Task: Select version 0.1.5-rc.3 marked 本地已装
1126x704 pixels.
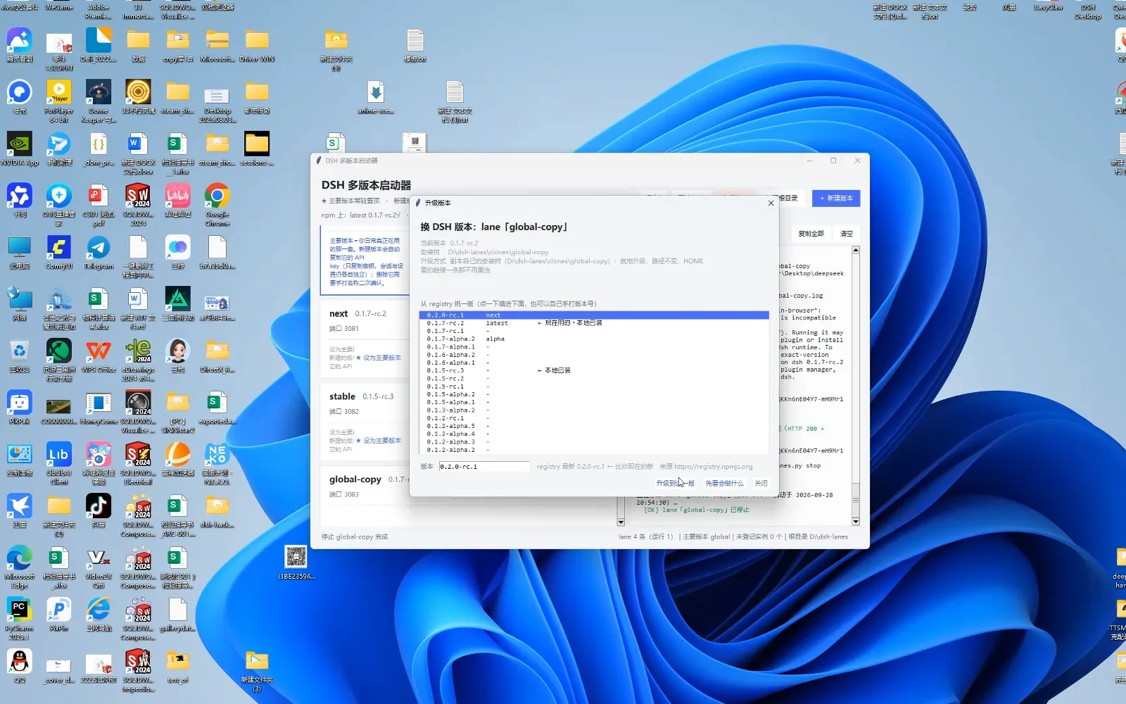Action: coord(594,370)
